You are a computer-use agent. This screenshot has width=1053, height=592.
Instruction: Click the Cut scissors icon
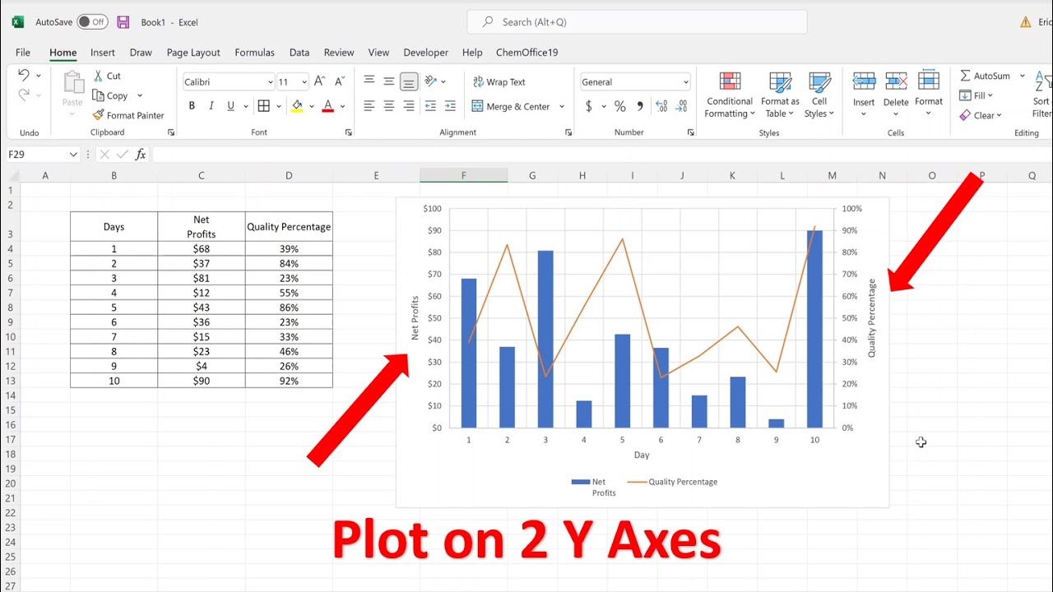pos(98,76)
